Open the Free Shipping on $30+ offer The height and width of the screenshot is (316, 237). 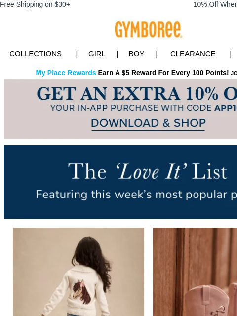(x=35, y=4)
